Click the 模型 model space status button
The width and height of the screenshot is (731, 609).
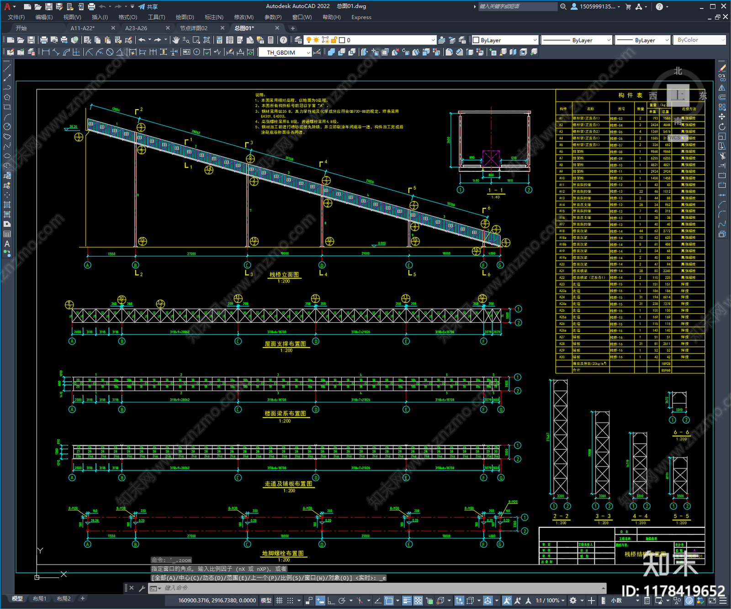pyautogui.click(x=266, y=600)
